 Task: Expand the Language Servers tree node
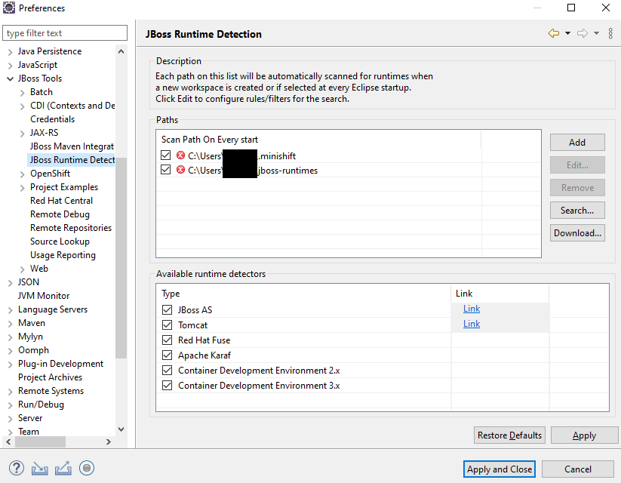point(11,310)
